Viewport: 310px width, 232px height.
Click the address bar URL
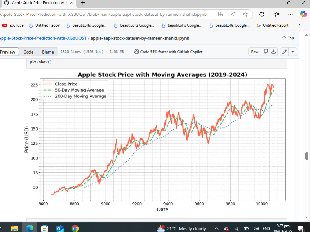tap(103, 14)
